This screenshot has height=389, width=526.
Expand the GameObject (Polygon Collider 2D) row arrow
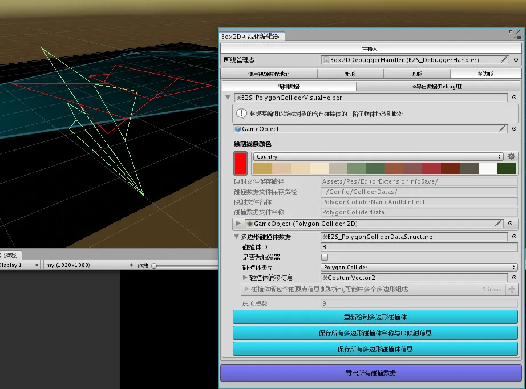(x=238, y=224)
